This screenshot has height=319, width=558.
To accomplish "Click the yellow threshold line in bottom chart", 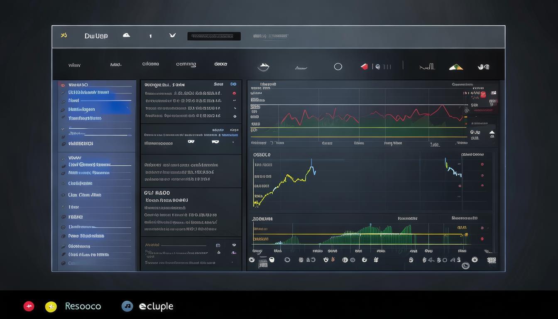I will (357, 234).
